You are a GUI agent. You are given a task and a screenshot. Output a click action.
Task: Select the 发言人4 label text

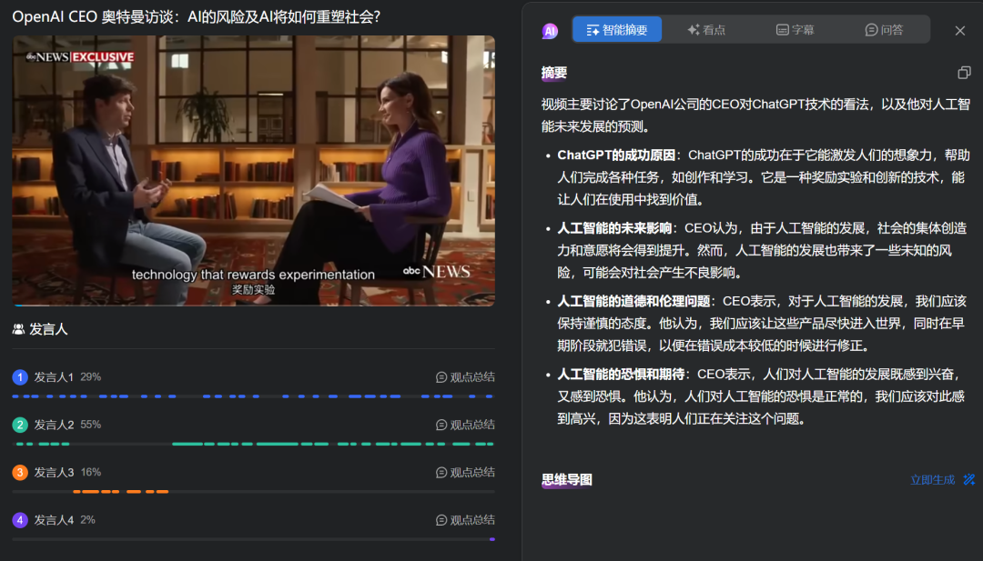54,520
